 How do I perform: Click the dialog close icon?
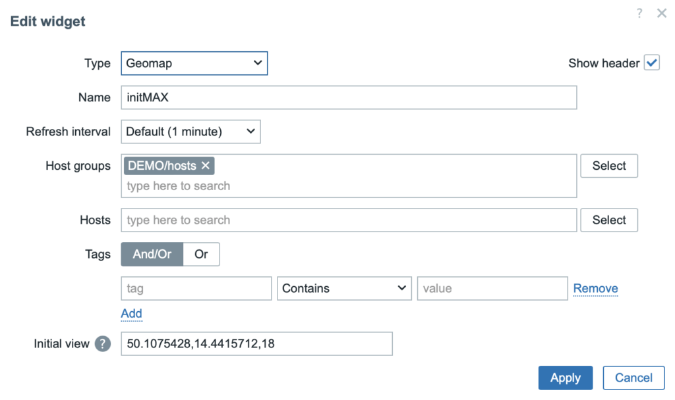(x=662, y=13)
